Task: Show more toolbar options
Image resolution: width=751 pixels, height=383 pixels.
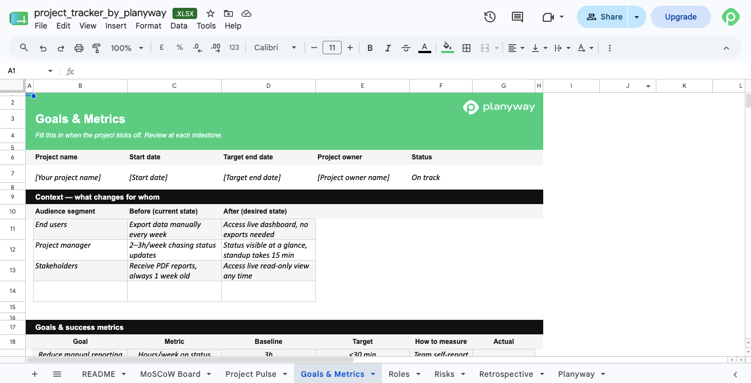Action: (610, 48)
